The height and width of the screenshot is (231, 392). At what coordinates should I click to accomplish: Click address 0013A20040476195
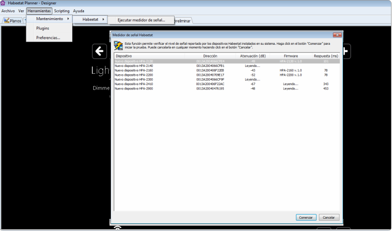[210, 88]
